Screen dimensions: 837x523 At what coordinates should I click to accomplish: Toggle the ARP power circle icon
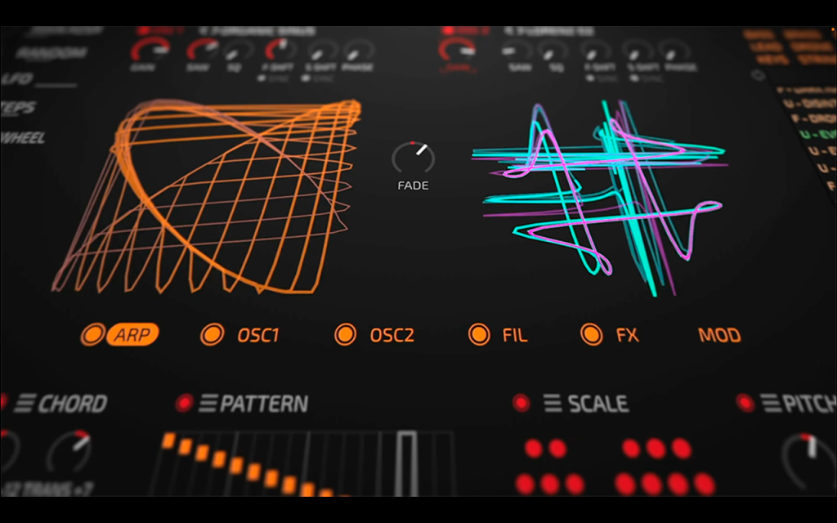coord(92,334)
